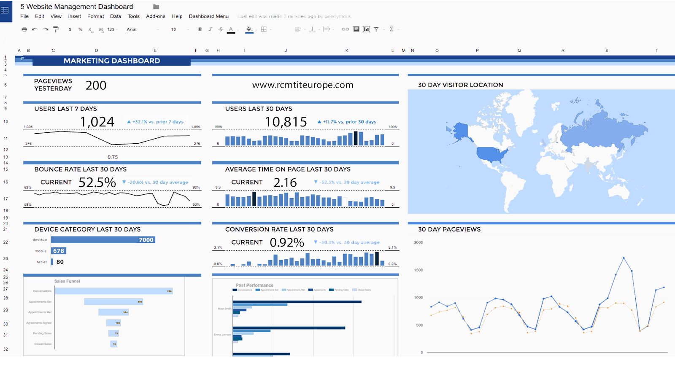
Task: Format selection as percent
Action: point(80,30)
